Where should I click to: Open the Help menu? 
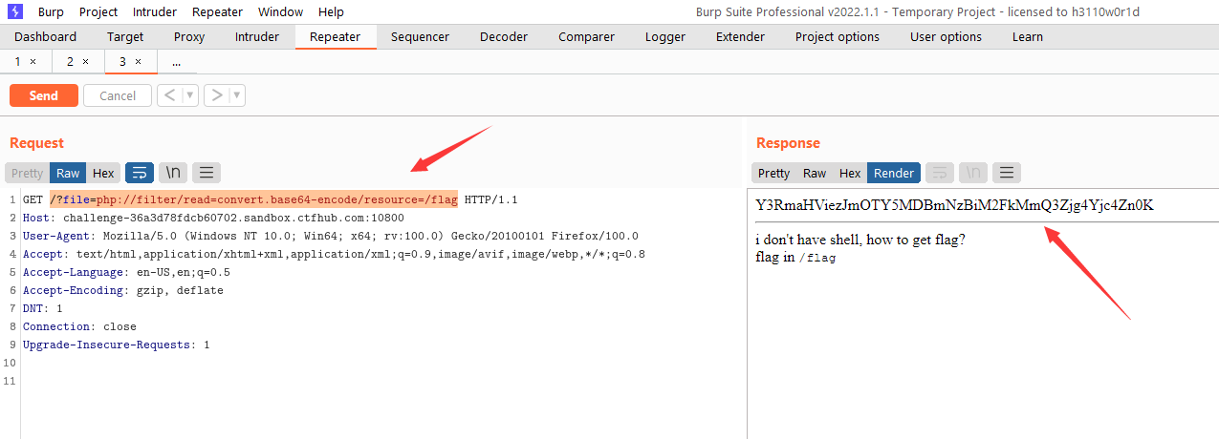click(331, 12)
